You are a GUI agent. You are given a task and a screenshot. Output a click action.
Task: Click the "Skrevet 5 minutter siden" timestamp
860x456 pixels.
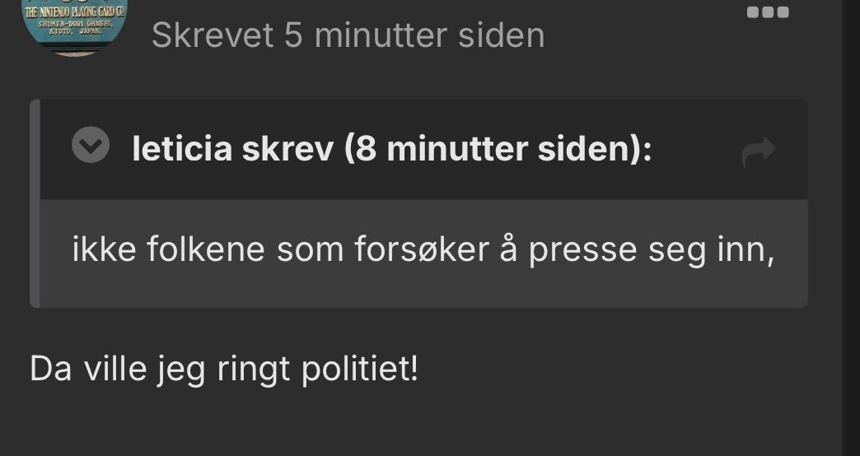click(348, 35)
